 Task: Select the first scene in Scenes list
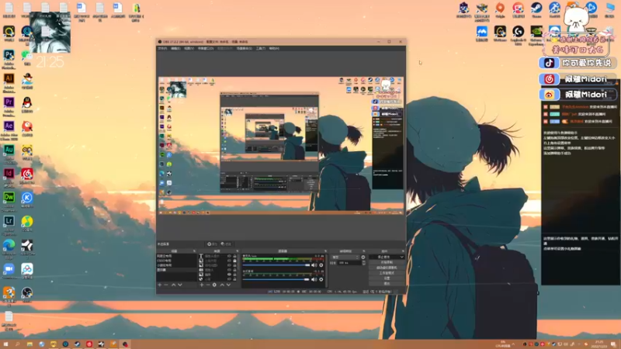[x=176, y=256]
